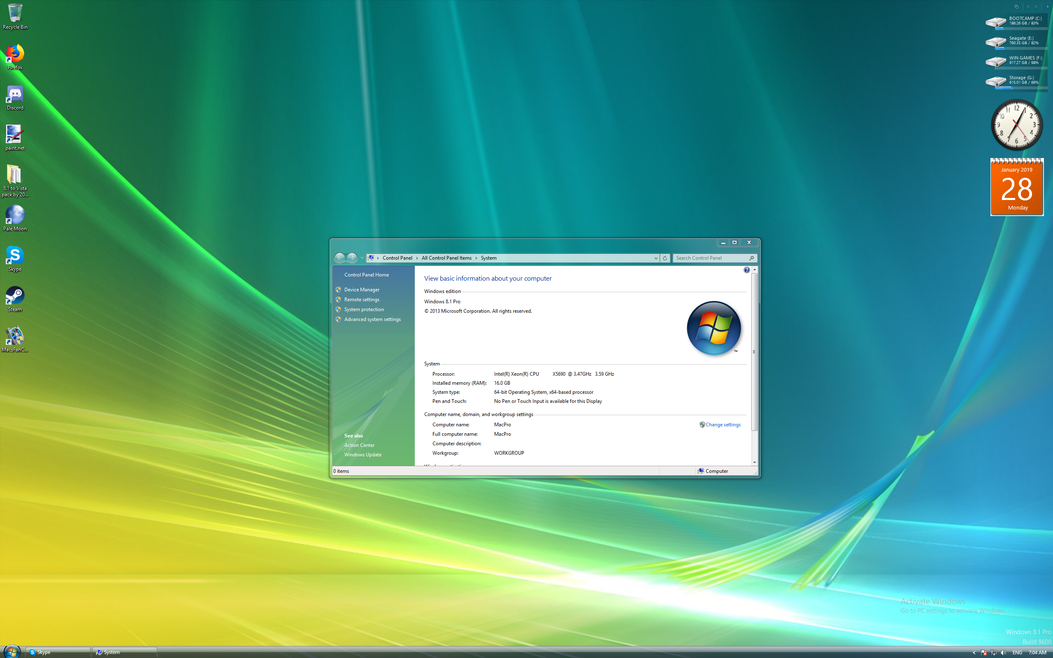Viewport: 1053px width, 658px height.
Task: Click the sidebar plus add-gadget button
Action: pyautogui.click(x=1047, y=7)
